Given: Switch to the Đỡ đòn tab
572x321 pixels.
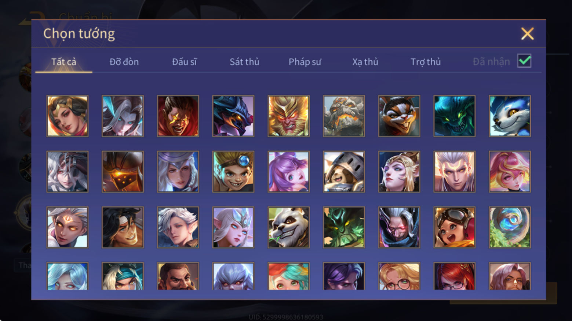Looking at the screenshot, I should pyautogui.click(x=124, y=62).
